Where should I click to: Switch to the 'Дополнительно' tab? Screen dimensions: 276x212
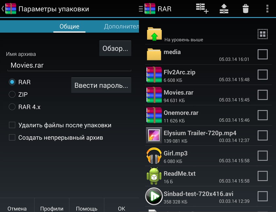click(121, 26)
